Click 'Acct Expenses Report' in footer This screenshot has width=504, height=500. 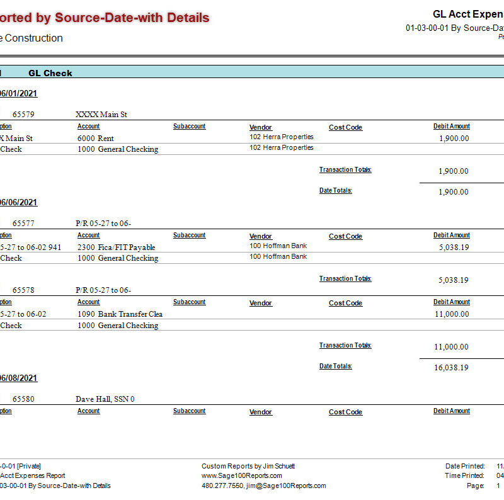[33, 476]
